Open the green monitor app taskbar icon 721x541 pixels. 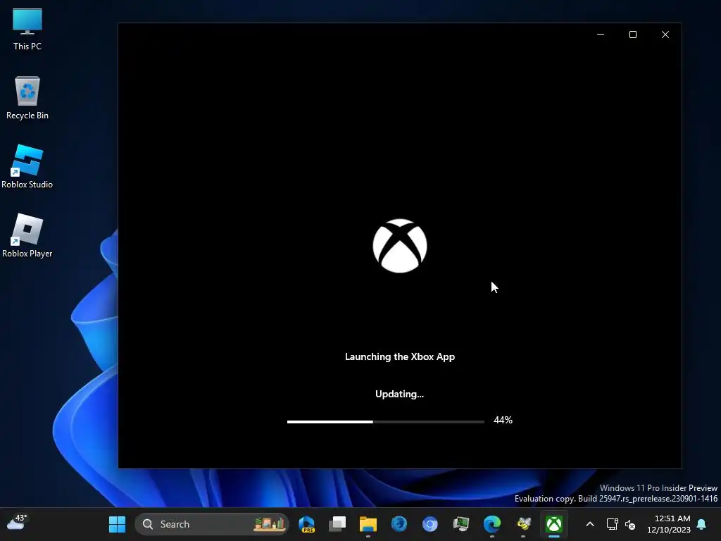pyautogui.click(x=460, y=524)
